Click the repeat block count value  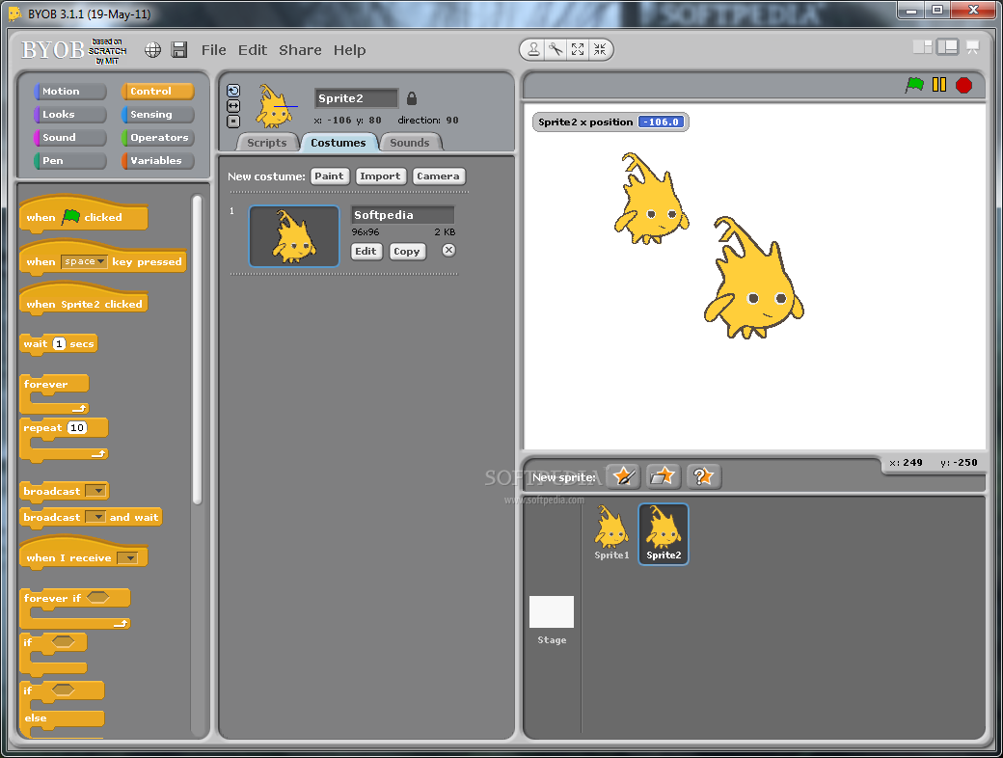[x=77, y=427]
